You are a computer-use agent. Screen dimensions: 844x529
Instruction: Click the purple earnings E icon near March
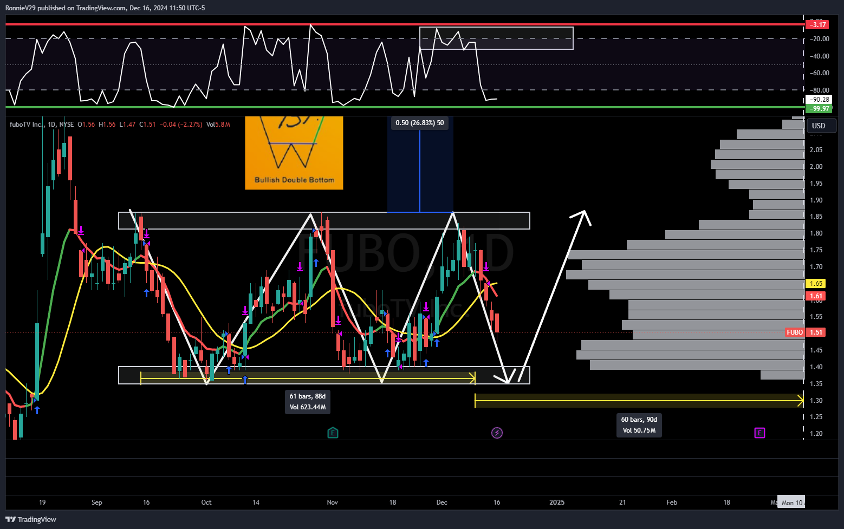click(x=759, y=433)
